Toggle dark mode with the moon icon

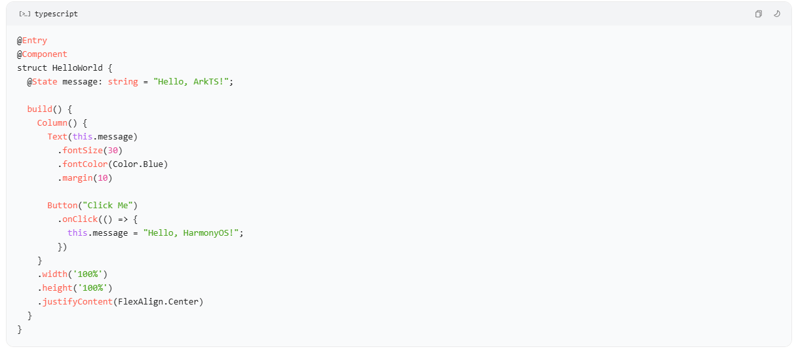[x=777, y=14]
